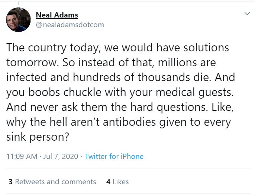Click the likes count number 4
This screenshot has height=195, width=255.
point(108,182)
